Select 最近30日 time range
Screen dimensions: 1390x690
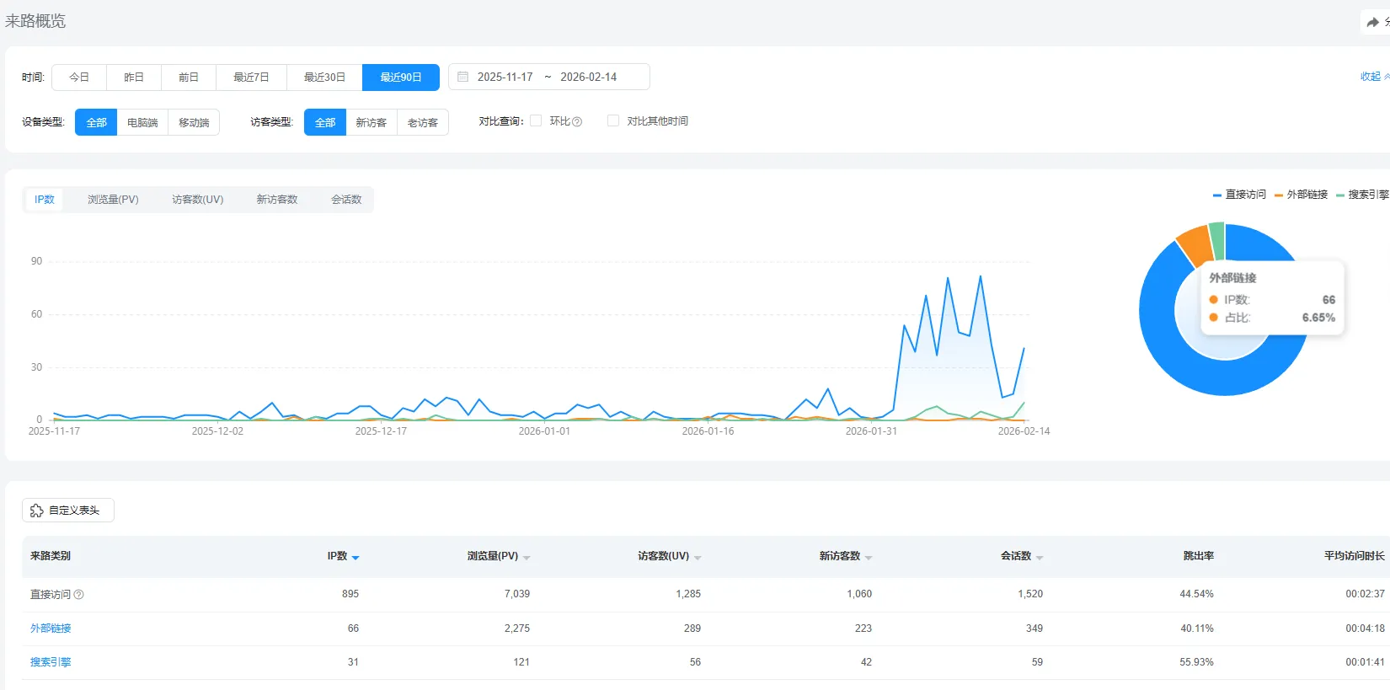[x=324, y=78]
